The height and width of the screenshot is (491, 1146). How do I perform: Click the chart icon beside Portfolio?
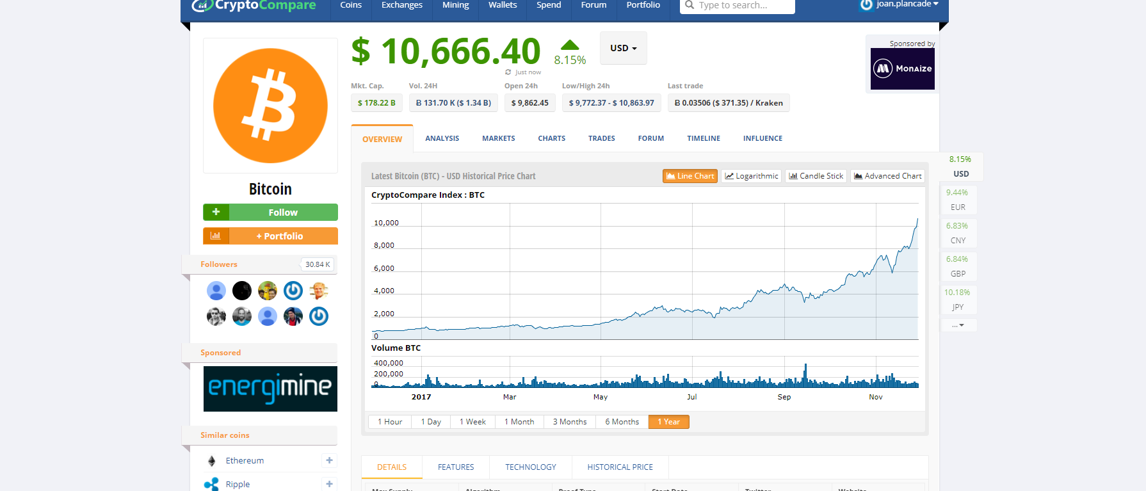click(x=216, y=236)
